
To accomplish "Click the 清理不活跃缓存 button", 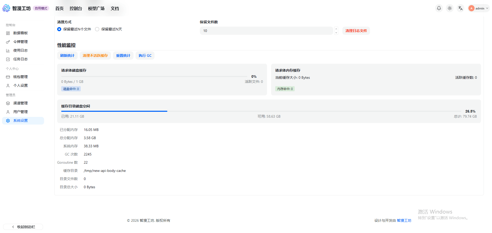I will (x=95, y=56).
